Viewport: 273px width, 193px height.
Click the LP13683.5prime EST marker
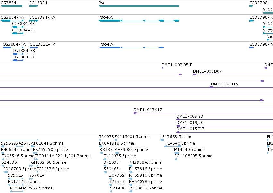(162, 140)
